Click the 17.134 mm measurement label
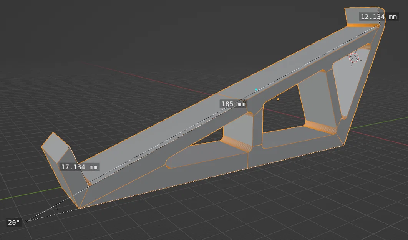The height and width of the screenshot is (240, 408). point(80,167)
